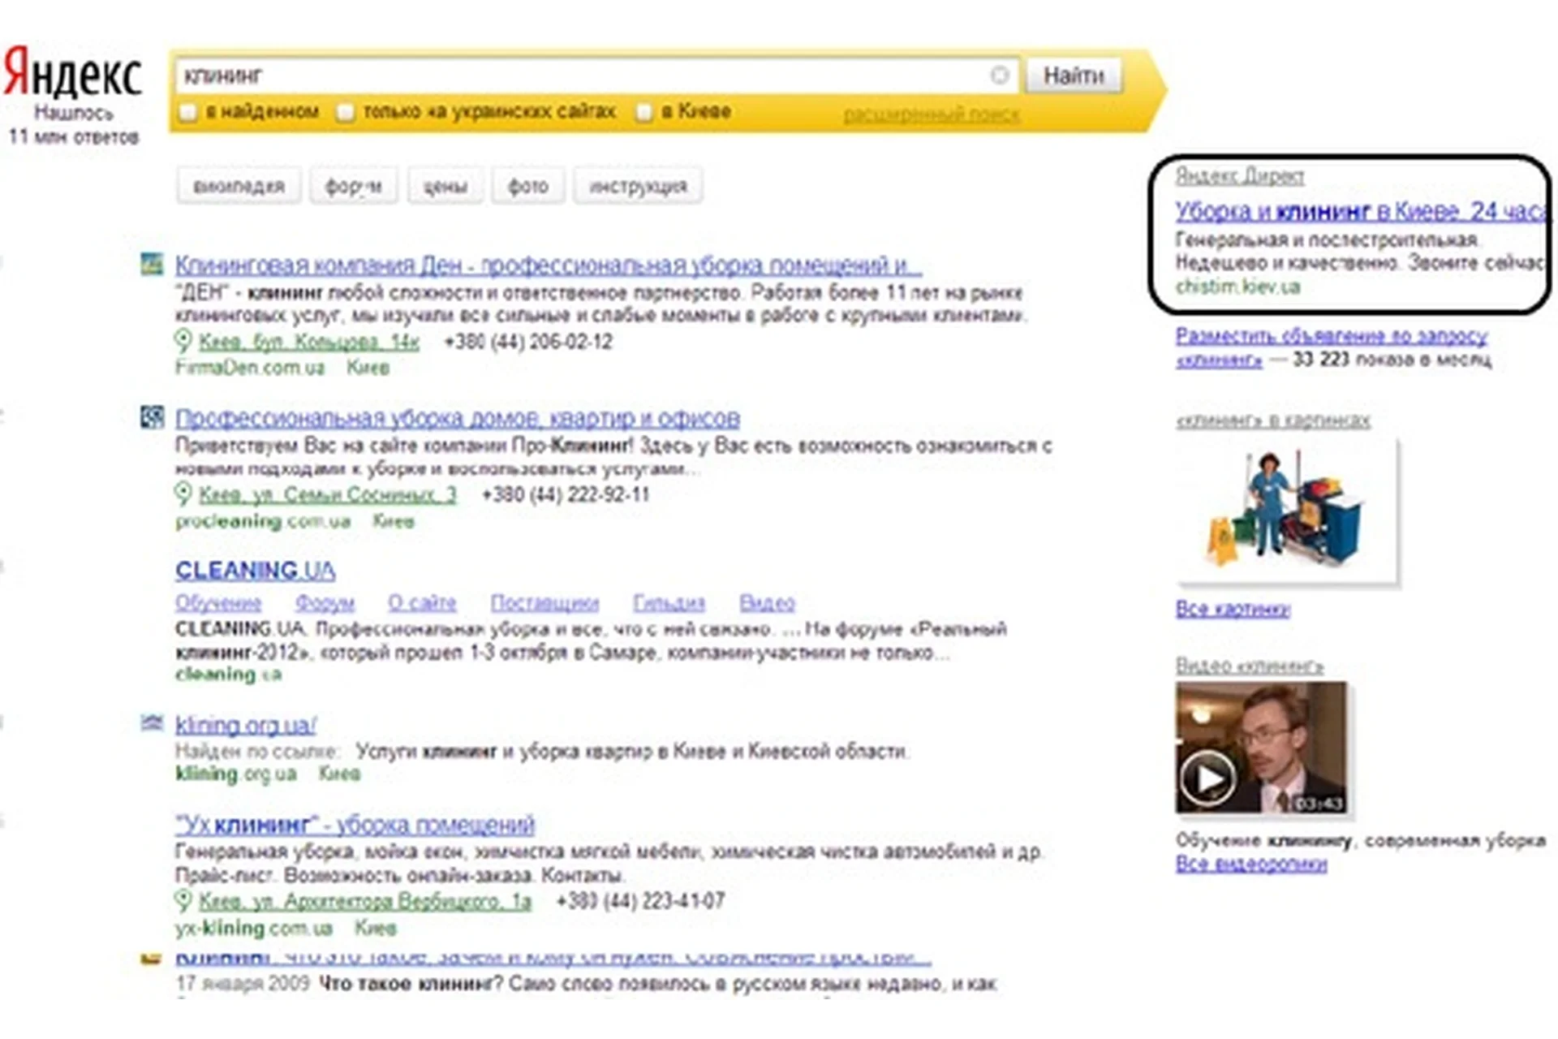Open 'Все картинки' link
The width and height of the screenshot is (1558, 1039).
1233,609
